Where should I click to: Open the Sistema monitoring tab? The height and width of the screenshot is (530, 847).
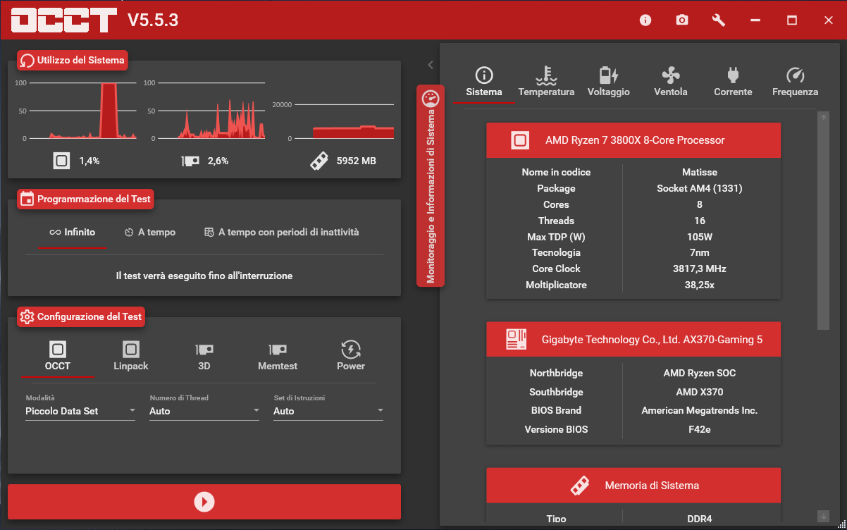[x=484, y=83]
